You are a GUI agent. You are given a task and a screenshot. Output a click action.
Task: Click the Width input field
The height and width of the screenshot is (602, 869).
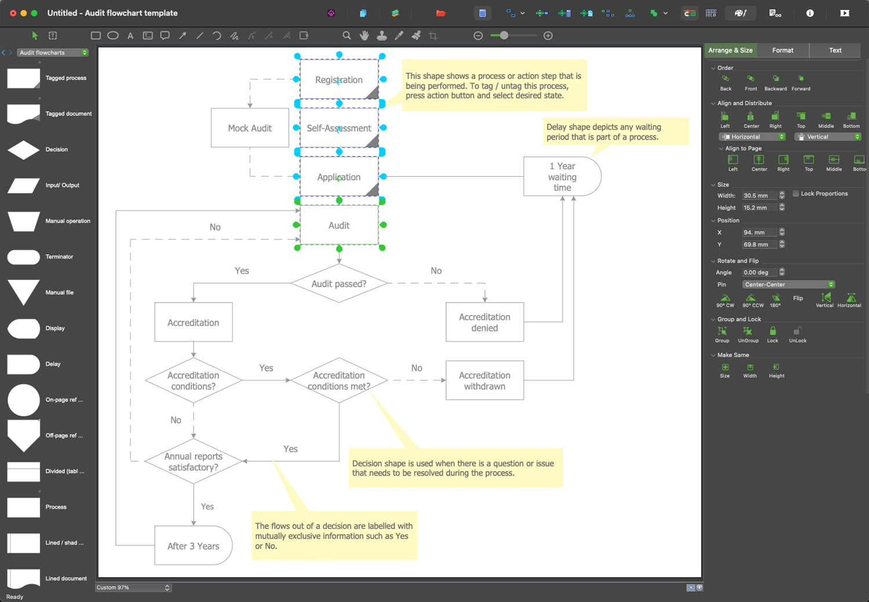click(x=759, y=196)
